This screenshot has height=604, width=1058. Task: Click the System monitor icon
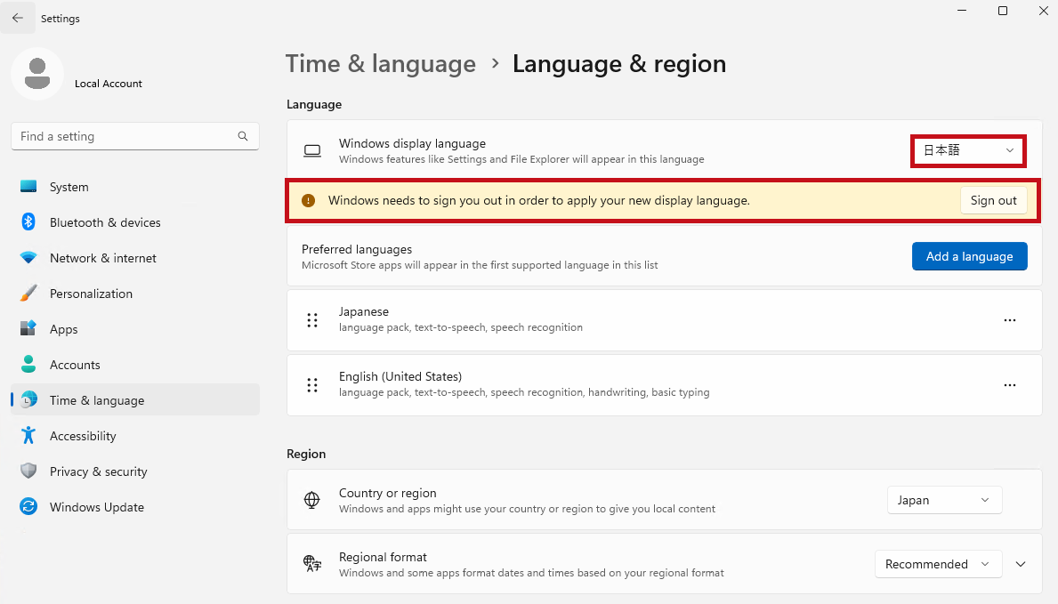pyautogui.click(x=28, y=187)
